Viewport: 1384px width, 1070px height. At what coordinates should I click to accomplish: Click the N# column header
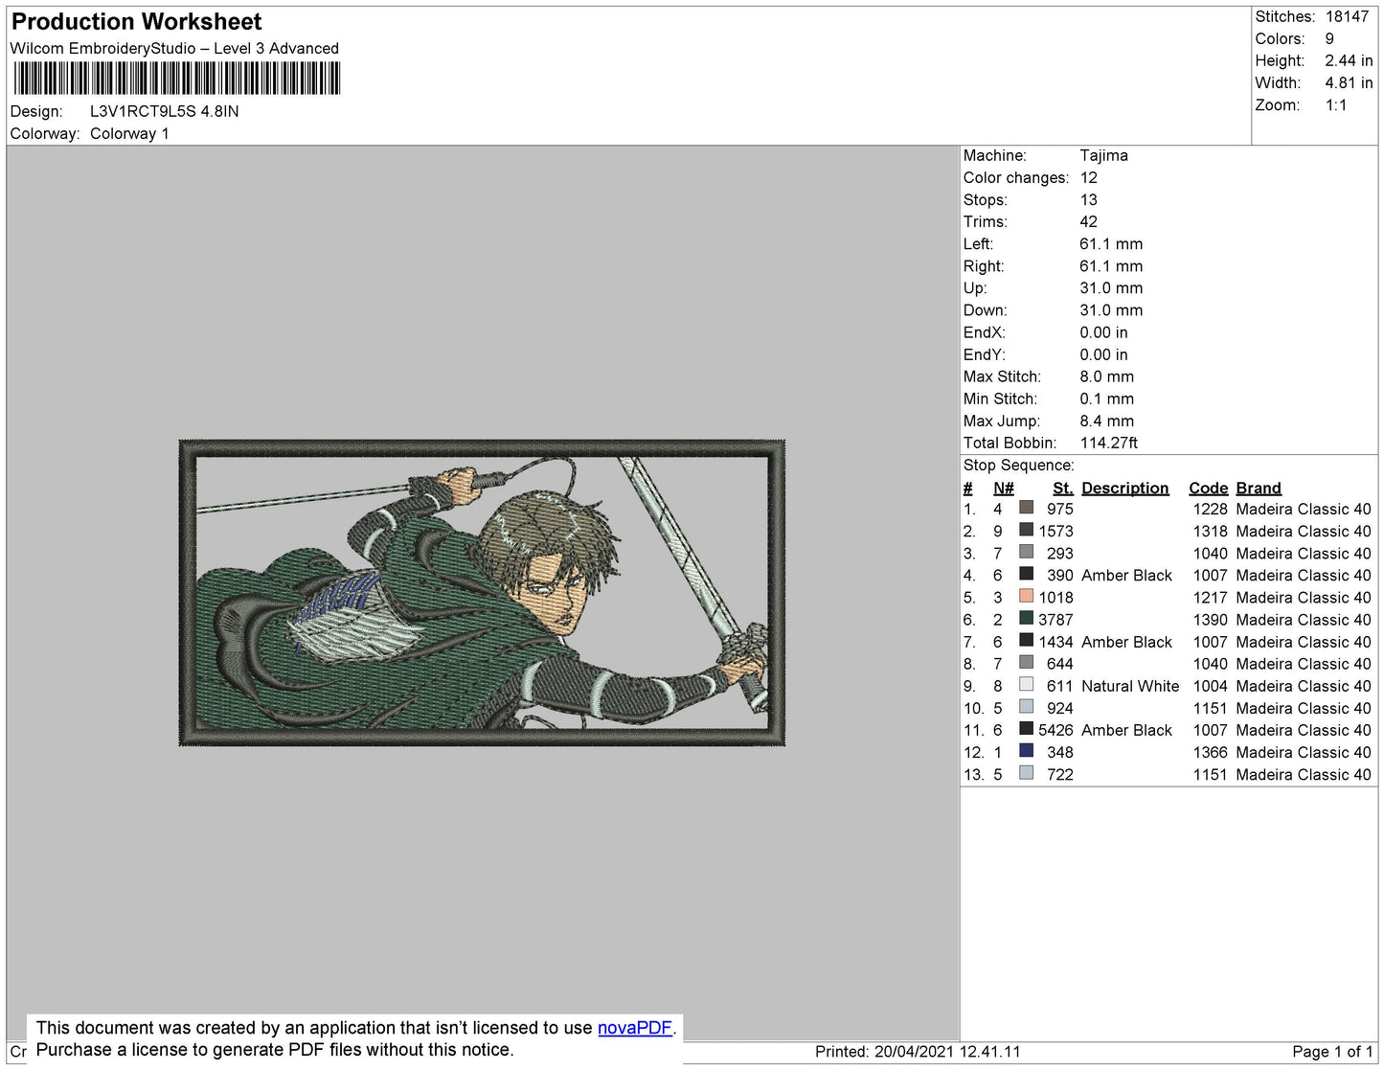[1003, 488]
